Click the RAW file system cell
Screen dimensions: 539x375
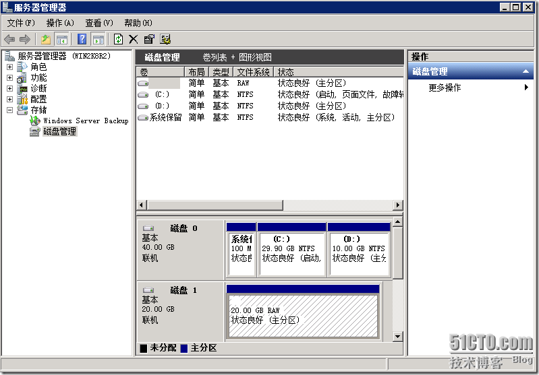click(x=244, y=83)
